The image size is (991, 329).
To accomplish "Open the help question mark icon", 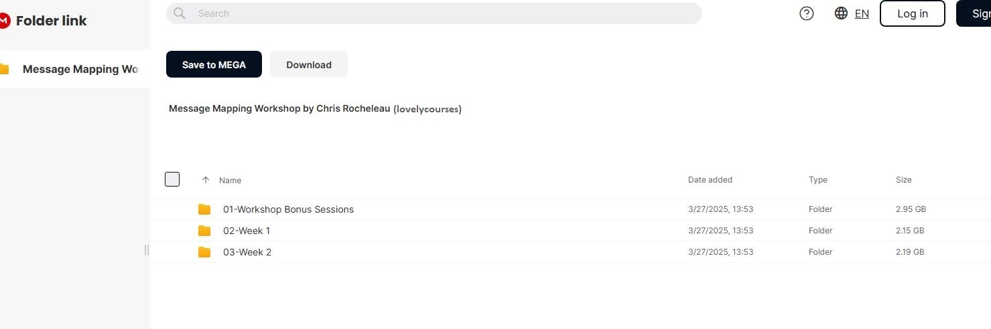I will (x=807, y=13).
